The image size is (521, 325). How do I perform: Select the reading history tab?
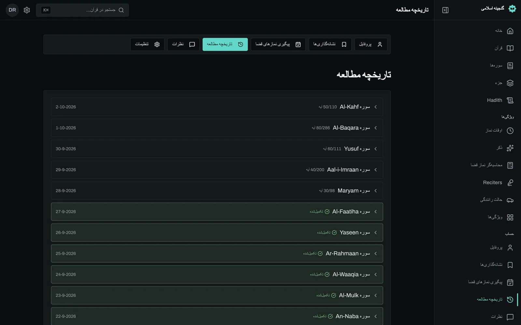(225, 44)
